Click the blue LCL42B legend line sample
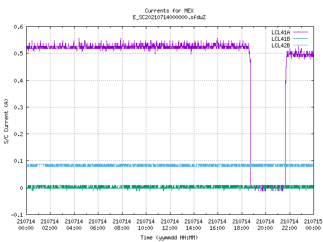Image resolution: width=323 pixels, height=242 pixels. coord(300,45)
